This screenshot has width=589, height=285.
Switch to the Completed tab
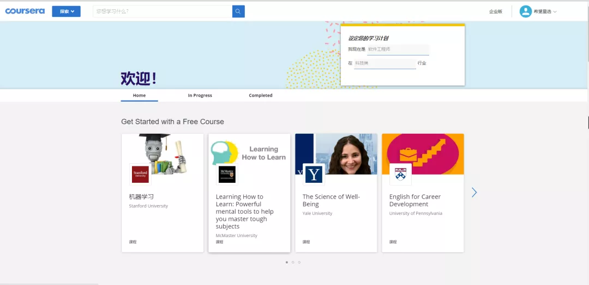(x=260, y=96)
